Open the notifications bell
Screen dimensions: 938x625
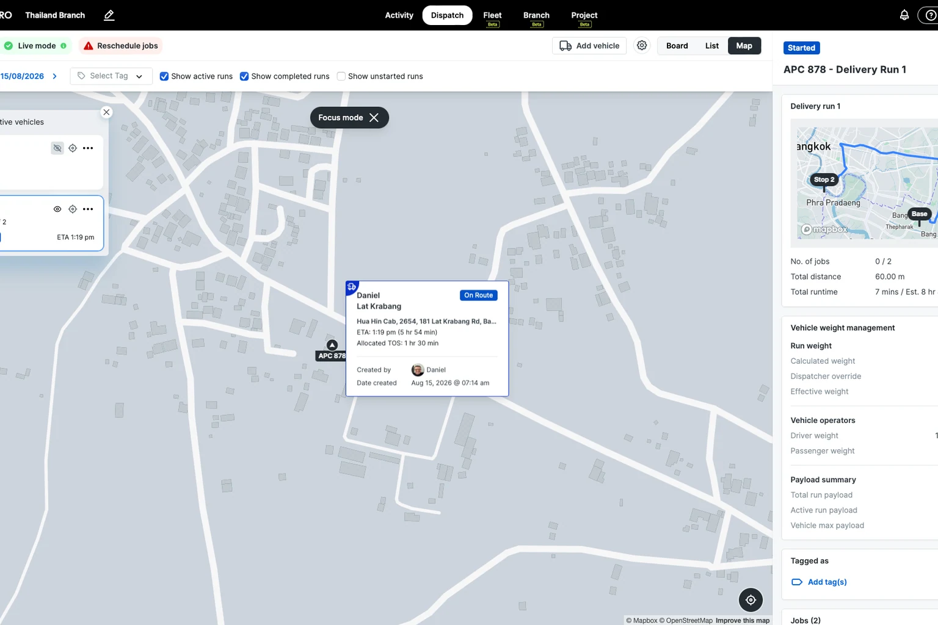[904, 15]
